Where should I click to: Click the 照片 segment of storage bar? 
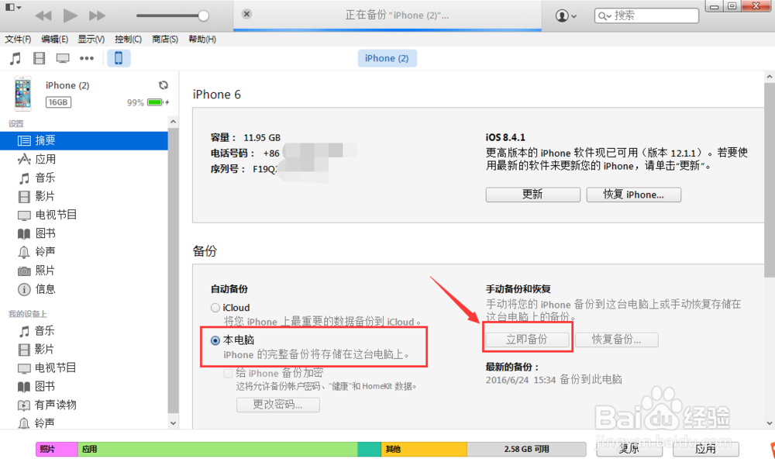click(57, 449)
